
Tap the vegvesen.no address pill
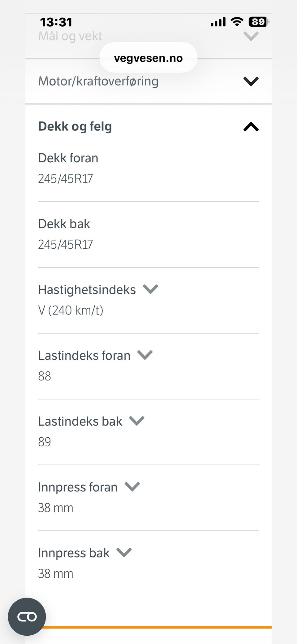click(x=148, y=58)
